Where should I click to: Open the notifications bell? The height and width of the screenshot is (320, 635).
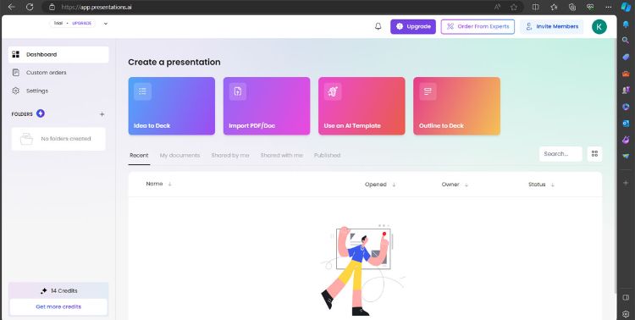(x=378, y=27)
